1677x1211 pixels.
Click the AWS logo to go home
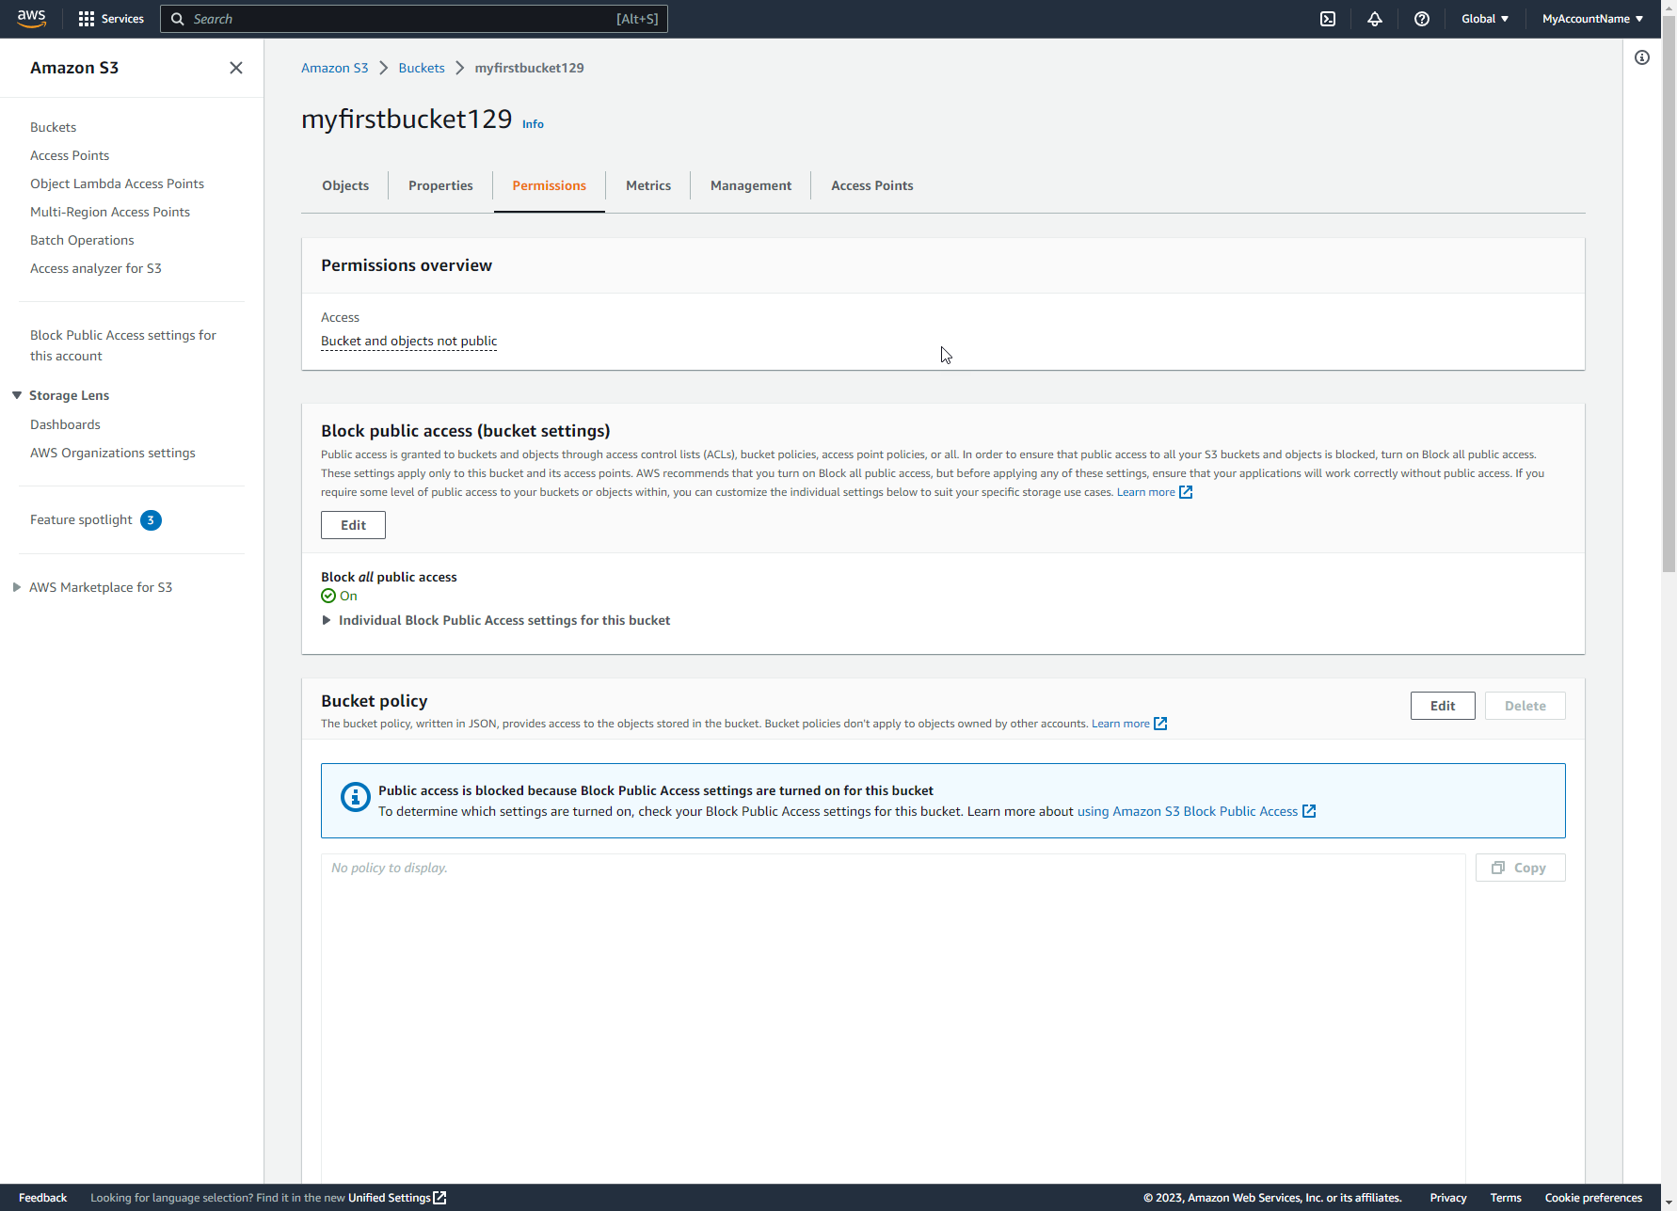[x=31, y=18]
